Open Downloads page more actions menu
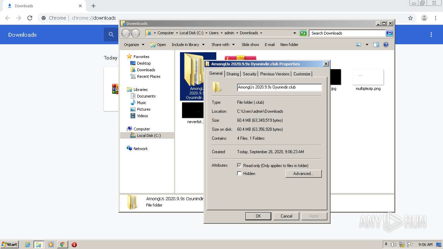 click(x=431, y=35)
